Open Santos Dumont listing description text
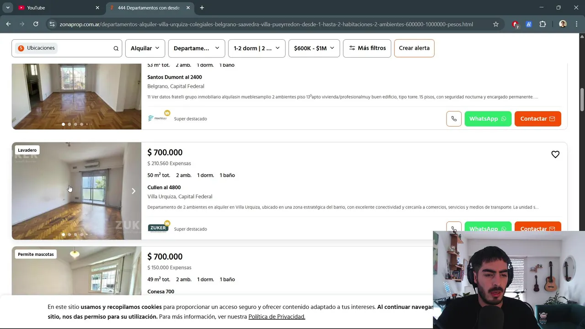 (x=342, y=97)
